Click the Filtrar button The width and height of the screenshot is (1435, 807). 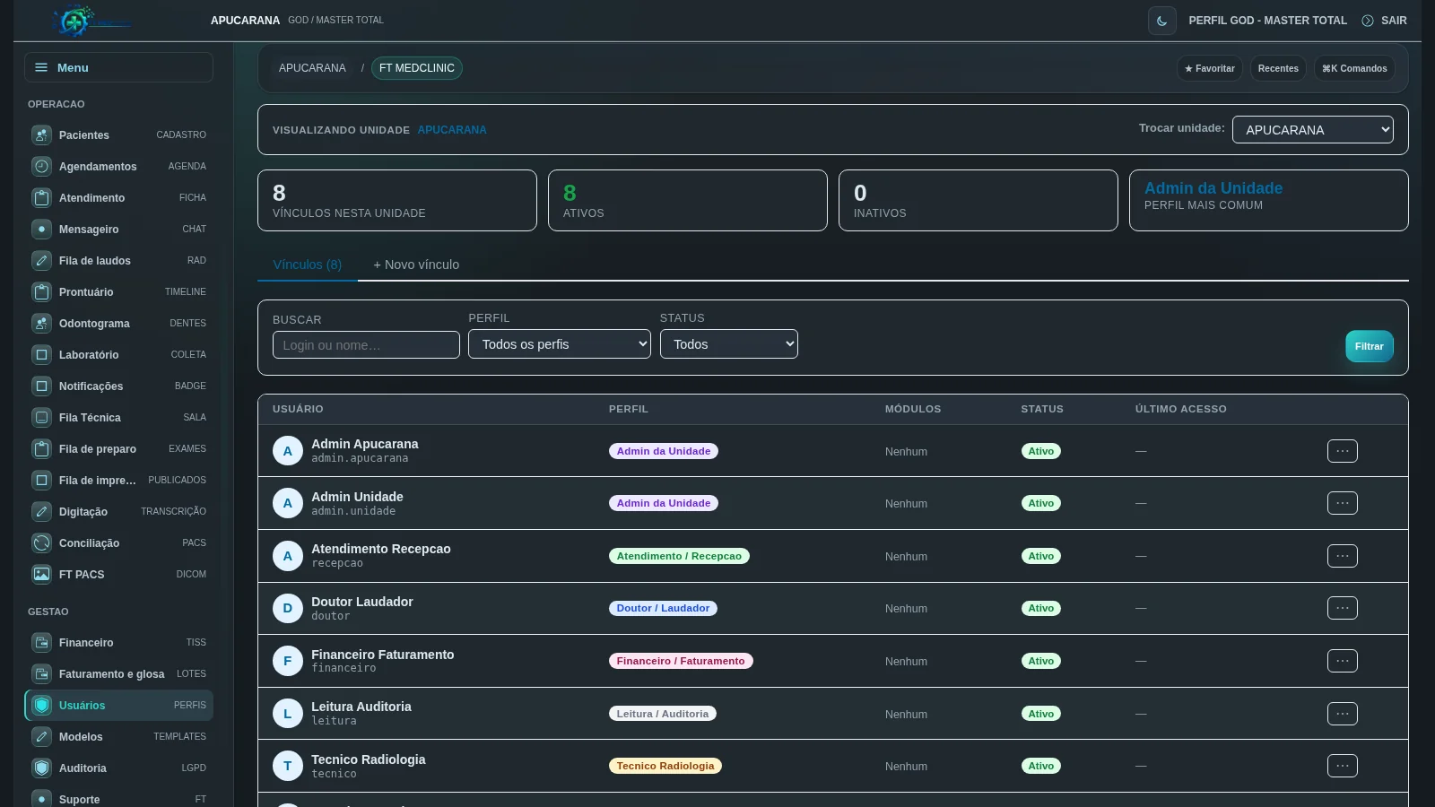[x=1370, y=346]
